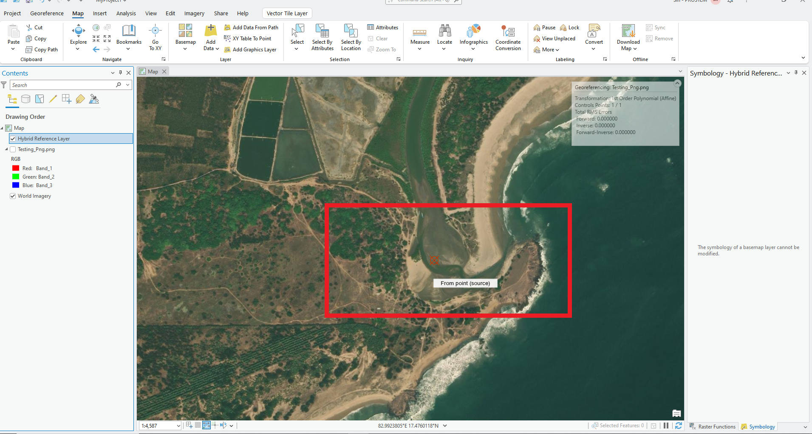This screenshot has height=434, width=812.
Task: Toggle label Pause option
Action: 545,28
